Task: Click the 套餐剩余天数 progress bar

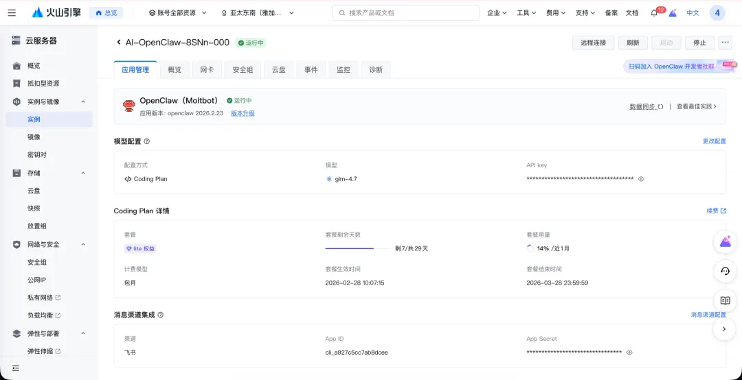Action: tap(357, 248)
